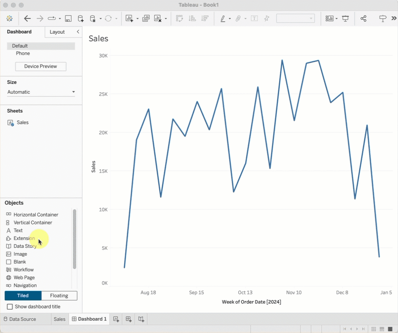The image size is (398, 333).
Task: Click the Clear Sheet icon
Action: [158, 18]
